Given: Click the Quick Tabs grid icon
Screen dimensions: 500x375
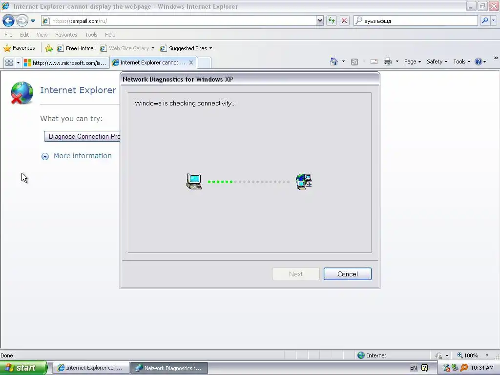Looking at the screenshot, I should [x=9, y=63].
